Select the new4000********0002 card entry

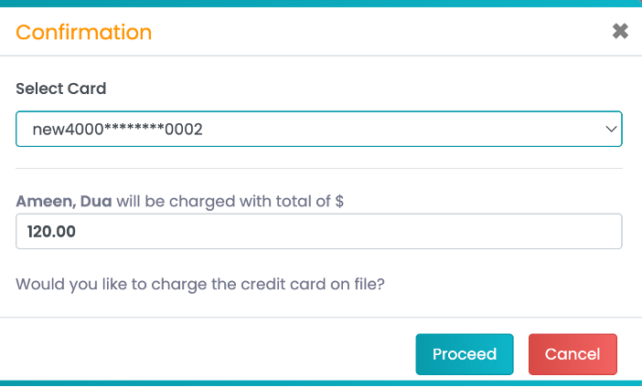click(117, 129)
